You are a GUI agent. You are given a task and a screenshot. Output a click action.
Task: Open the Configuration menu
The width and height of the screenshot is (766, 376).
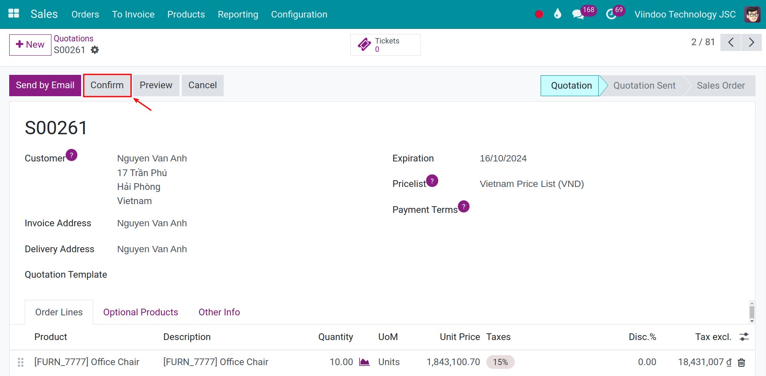tap(299, 15)
